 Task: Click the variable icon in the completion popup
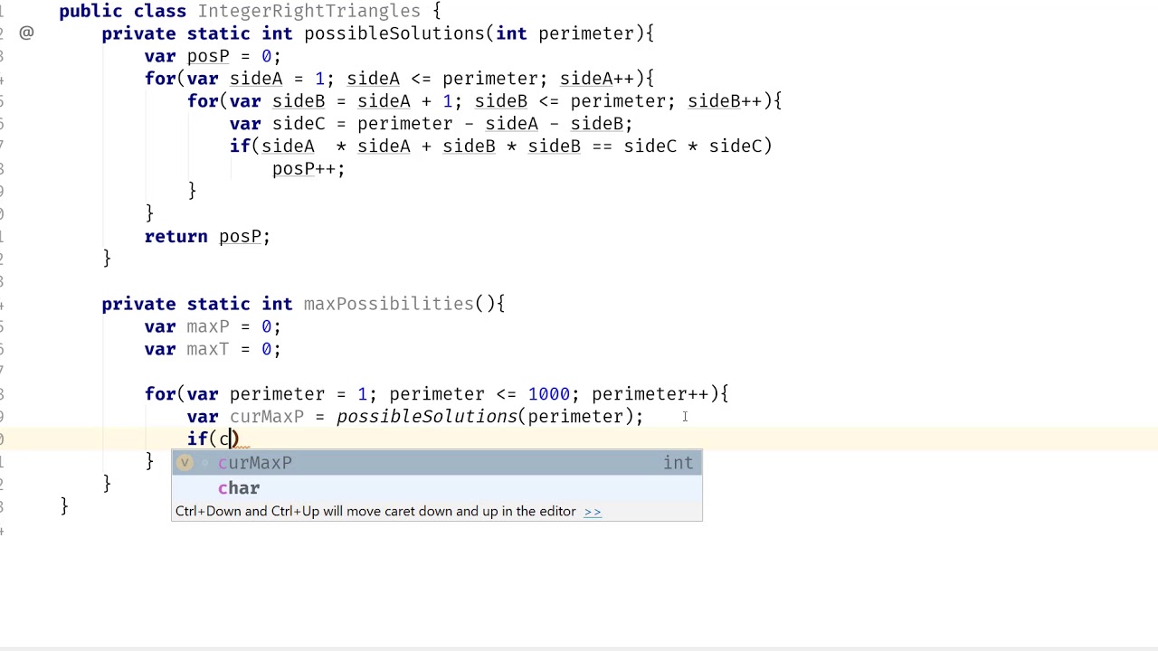[x=185, y=463]
